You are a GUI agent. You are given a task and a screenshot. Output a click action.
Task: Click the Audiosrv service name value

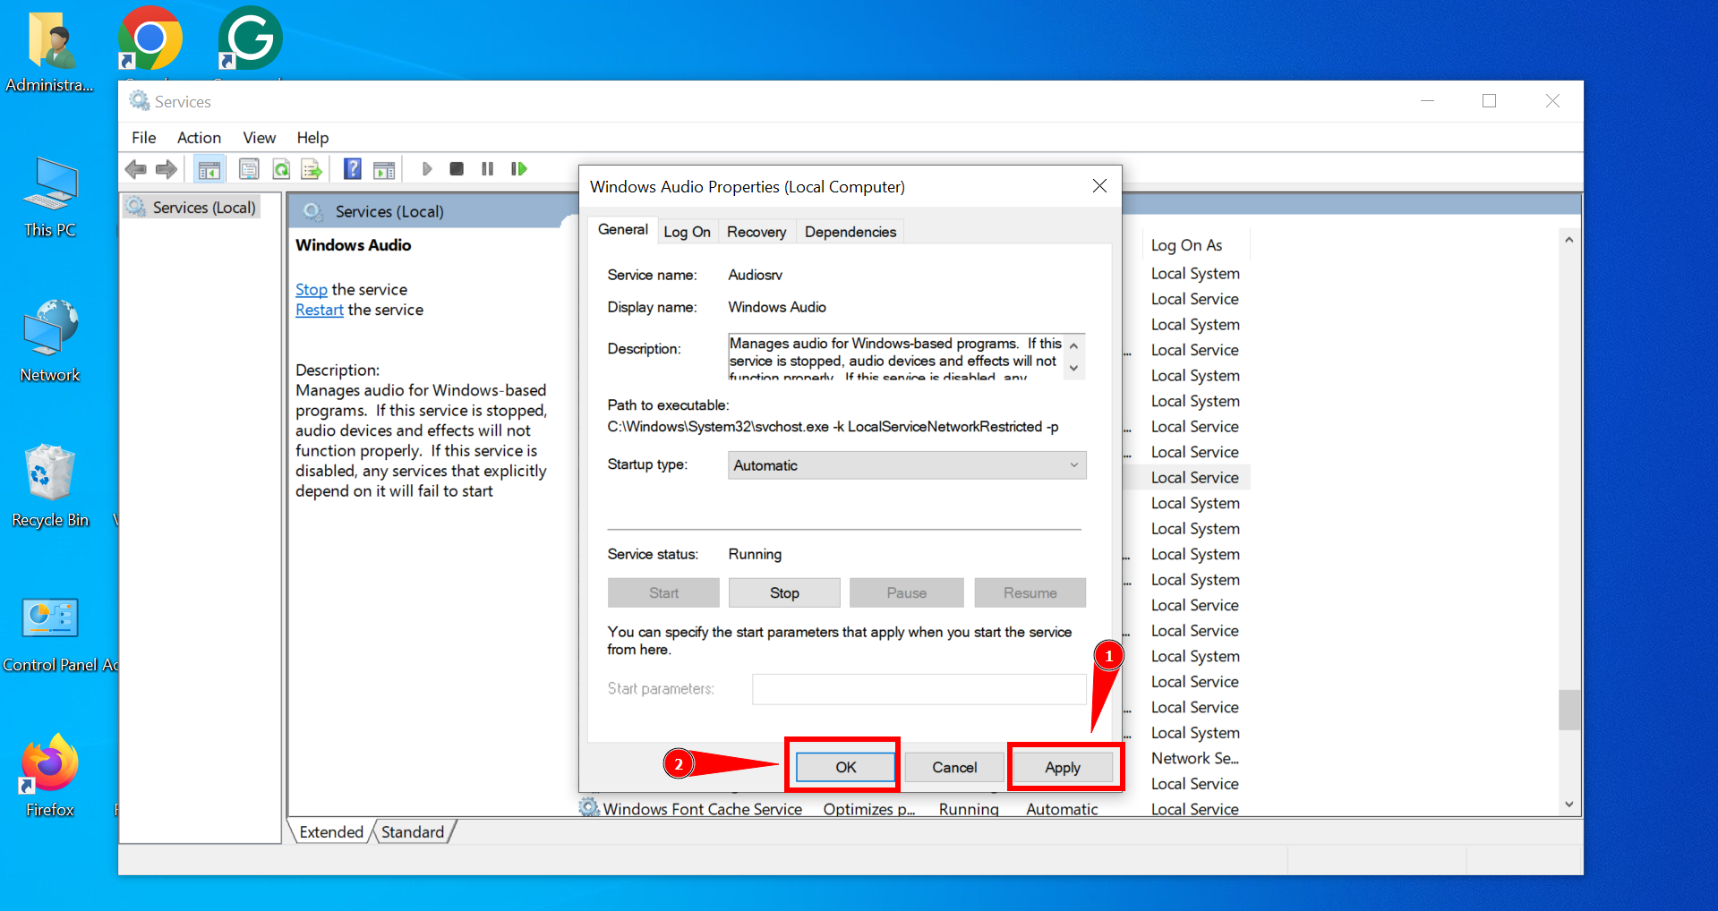coord(755,275)
